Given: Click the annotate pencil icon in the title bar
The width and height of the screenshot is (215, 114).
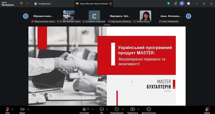Looking at the screenshot, I should coord(176,3).
